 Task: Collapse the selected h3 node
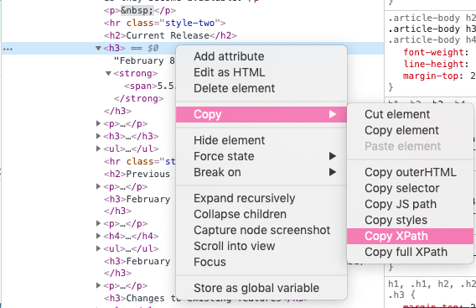(98, 48)
